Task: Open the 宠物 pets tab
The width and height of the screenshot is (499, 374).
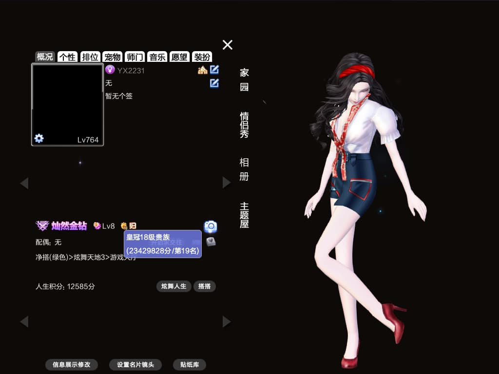Action: pos(113,57)
